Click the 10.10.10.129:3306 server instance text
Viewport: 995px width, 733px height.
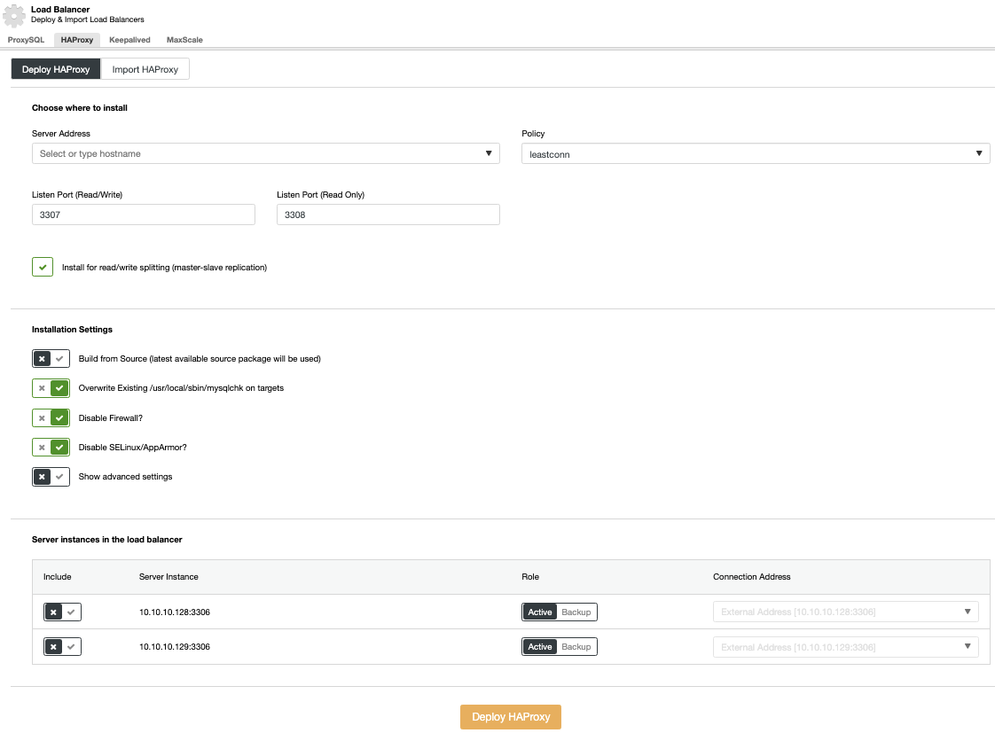click(x=175, y=647)
